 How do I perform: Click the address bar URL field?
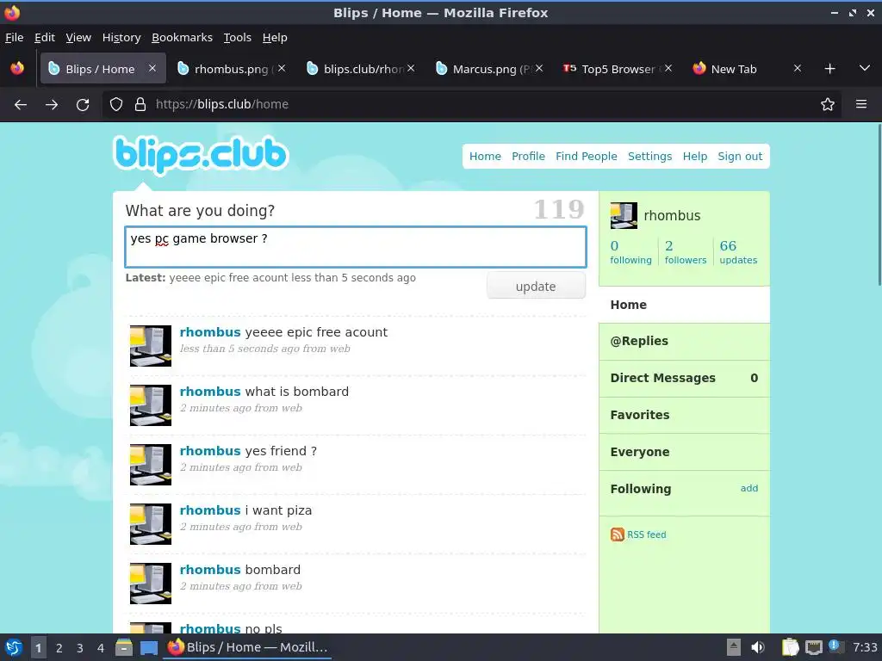coord(473,104)
